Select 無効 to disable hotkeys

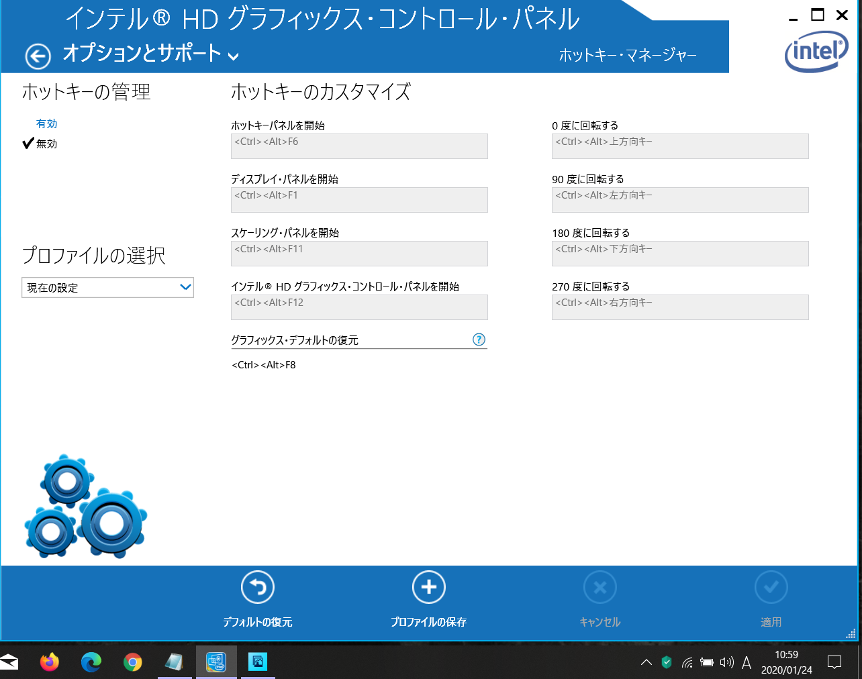click(46, 144)
